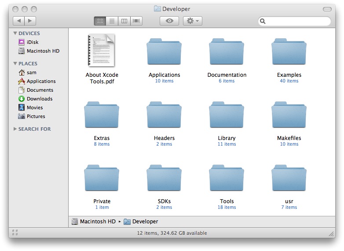Go forward with the right arrow button
The image size is (344, 251).
pos(30,21)
